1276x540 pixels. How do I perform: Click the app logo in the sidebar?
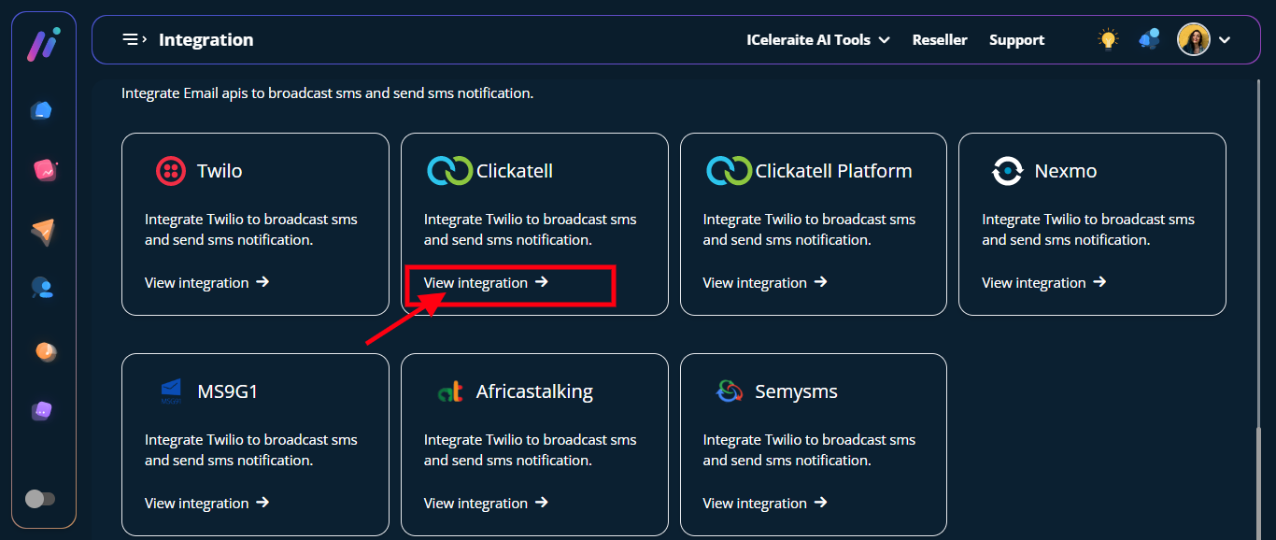[43, 44]
